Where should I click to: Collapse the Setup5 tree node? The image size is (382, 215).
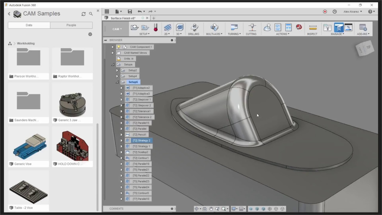[x=117, y=82]
